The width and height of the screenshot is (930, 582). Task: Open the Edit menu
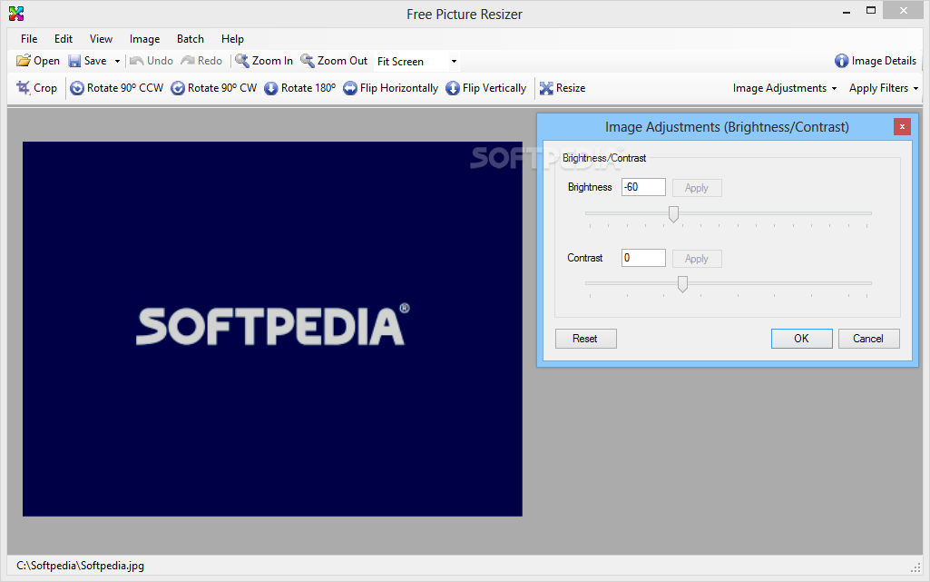tap(64, 38)
